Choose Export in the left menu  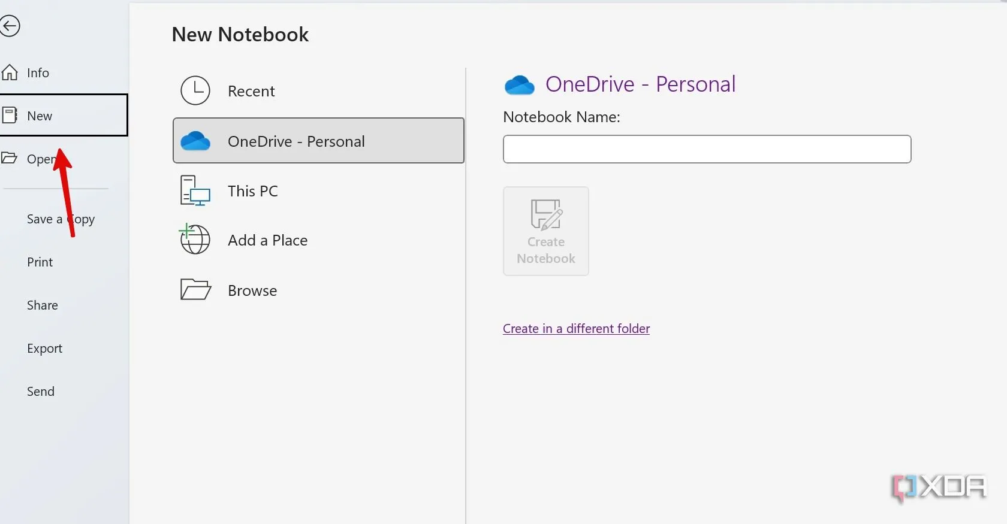44,349
